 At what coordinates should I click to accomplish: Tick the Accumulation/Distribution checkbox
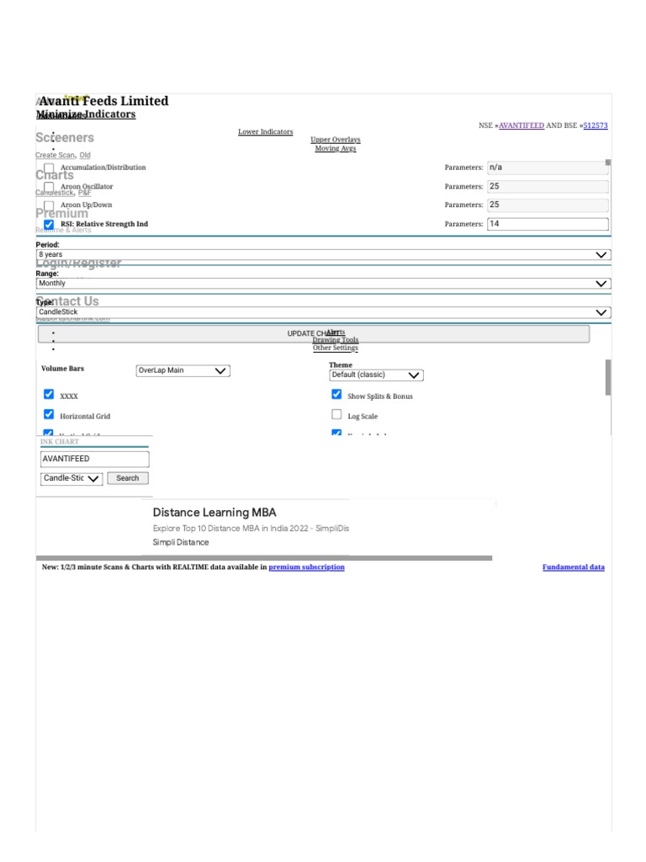(x=49, y=168)
